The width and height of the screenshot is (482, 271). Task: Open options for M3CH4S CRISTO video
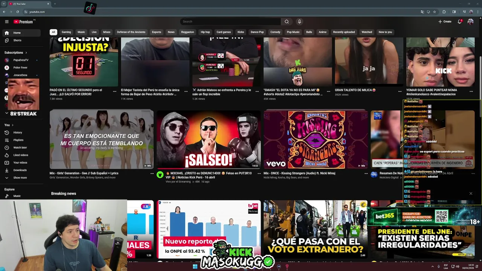coord(259,174)
